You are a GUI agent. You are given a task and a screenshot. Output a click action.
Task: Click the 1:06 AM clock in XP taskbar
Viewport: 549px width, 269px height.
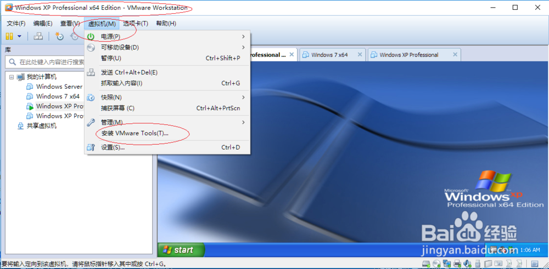pyautogui.click(x=530, y=250)
